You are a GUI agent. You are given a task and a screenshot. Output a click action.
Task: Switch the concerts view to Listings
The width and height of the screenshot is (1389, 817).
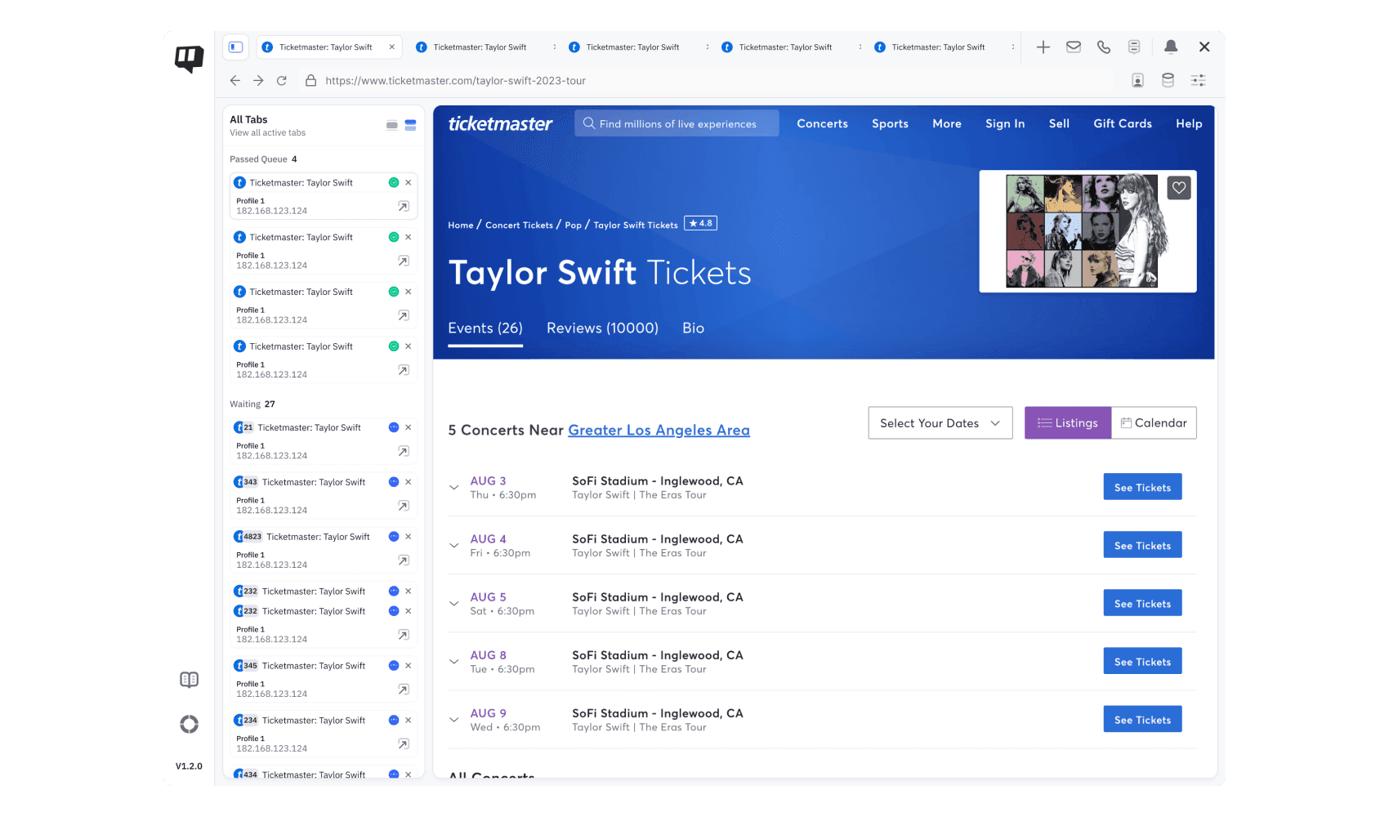point(1068,423)
